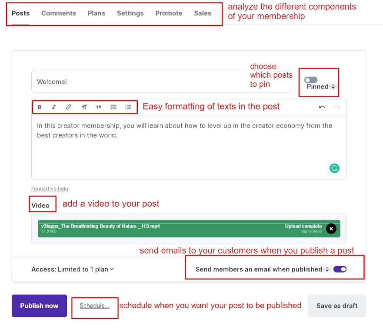
Task: Click the Publish now button
Action: tap(39, 306)
